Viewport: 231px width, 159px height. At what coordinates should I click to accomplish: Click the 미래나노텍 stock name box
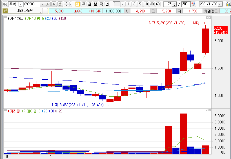point(25,11)
